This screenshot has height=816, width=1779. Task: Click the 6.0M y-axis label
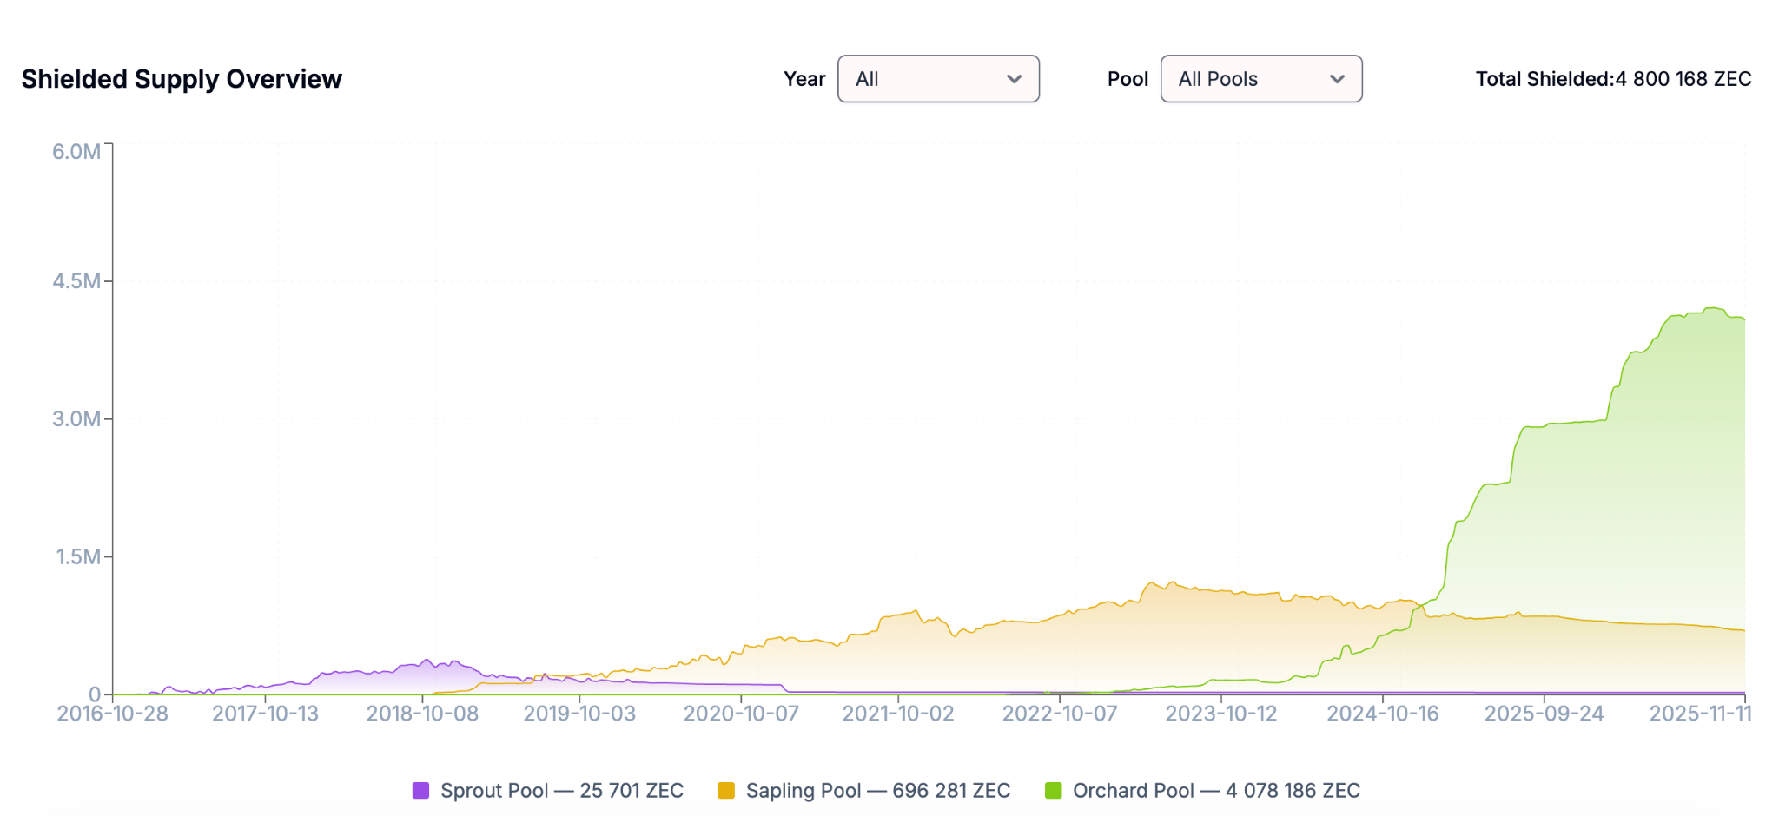(x=76, y=152)
